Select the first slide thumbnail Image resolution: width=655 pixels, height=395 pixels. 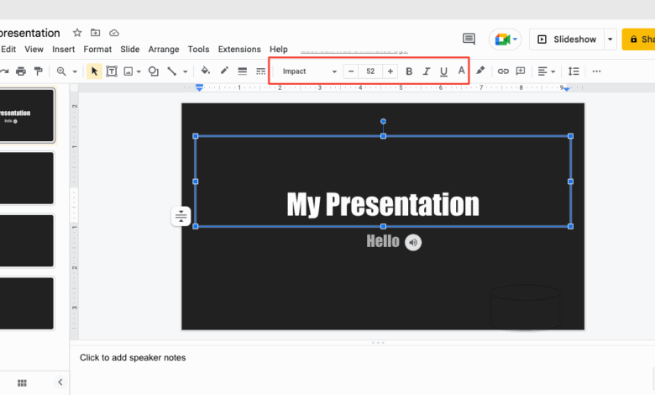pos(27,115)
